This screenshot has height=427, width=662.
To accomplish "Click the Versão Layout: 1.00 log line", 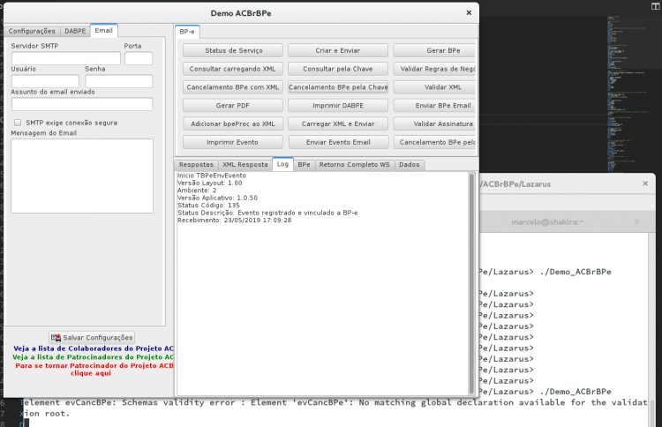I will tap(210, 184).
